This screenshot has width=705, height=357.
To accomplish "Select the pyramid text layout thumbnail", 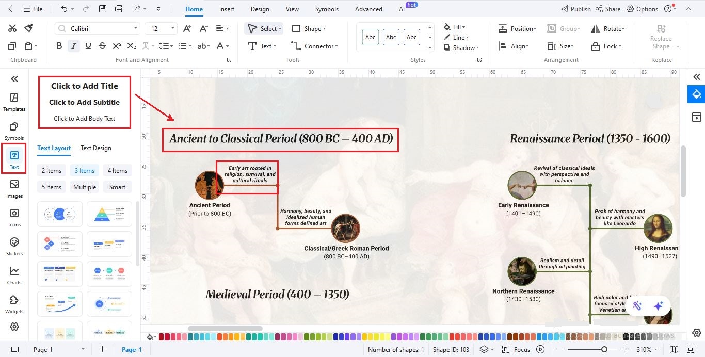I will [109, 214].
